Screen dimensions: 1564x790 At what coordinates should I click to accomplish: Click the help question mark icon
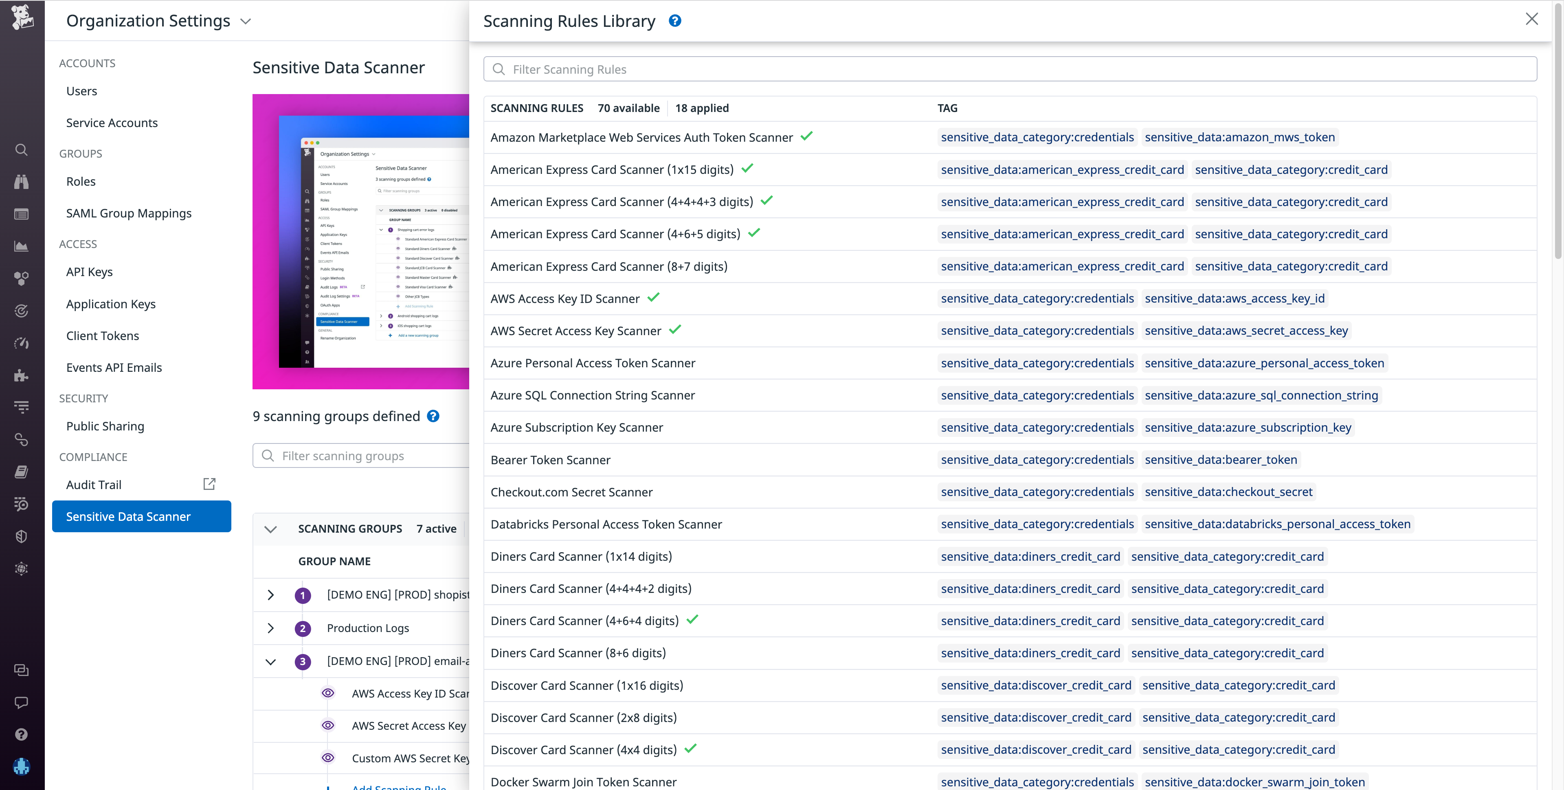pos(21,735)
